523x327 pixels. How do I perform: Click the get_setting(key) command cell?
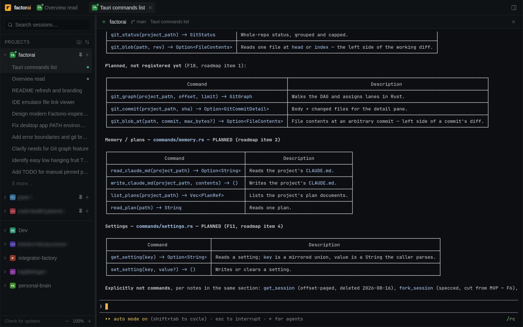(x=159, y=257)
